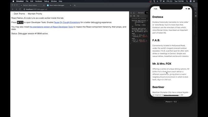Open the Help menu
This screenshot has height=117, width=208.
[60, 1]
